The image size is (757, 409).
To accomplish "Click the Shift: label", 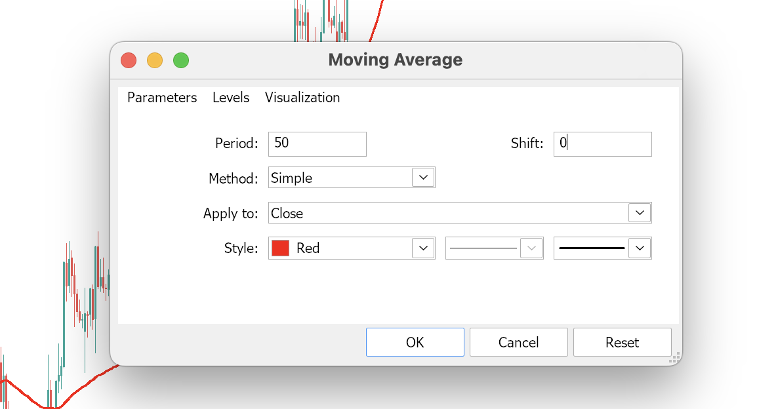I will point(527,144).
